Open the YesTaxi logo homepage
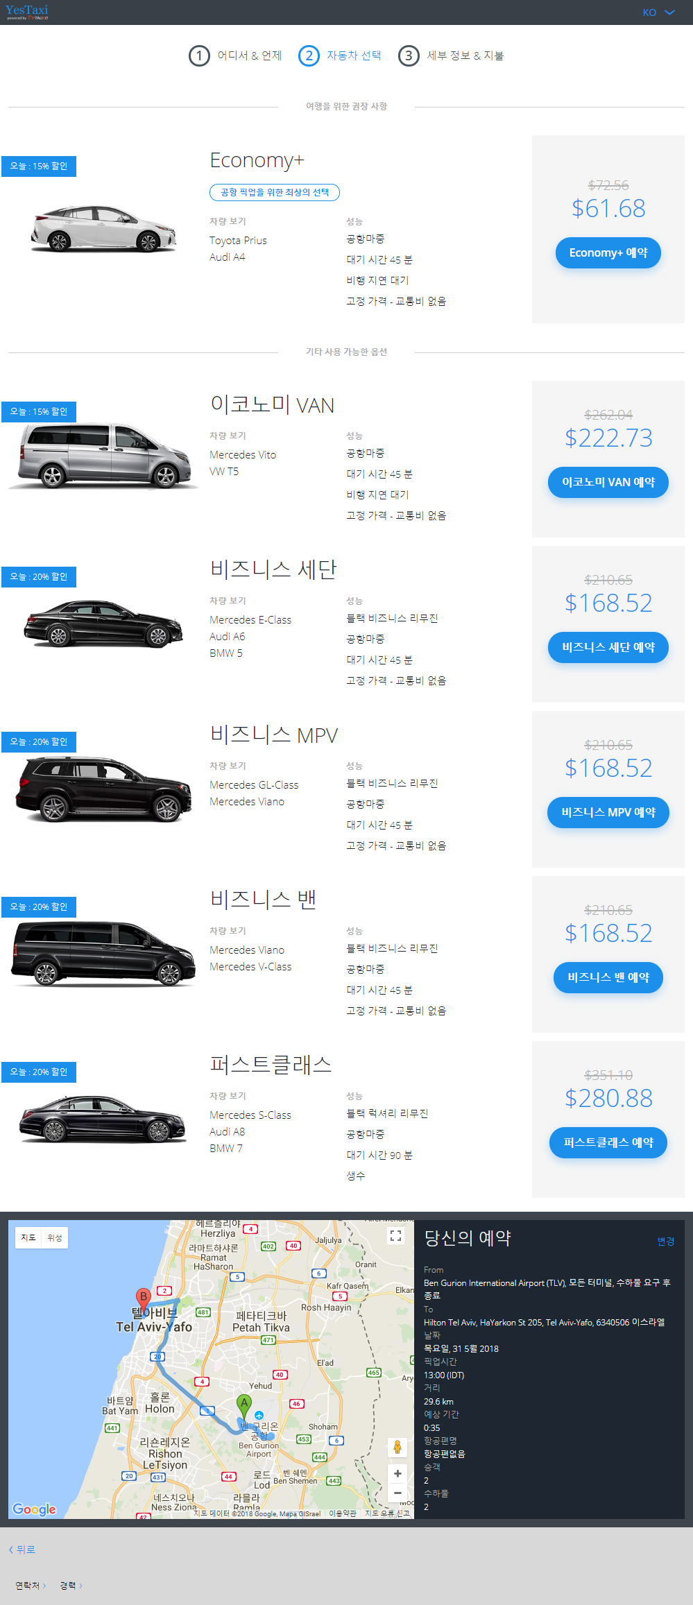693x1605 pixels. coord(27,12)
